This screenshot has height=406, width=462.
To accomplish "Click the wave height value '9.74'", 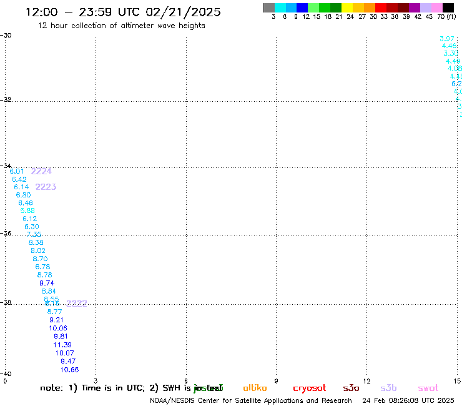I will [47, 283].
